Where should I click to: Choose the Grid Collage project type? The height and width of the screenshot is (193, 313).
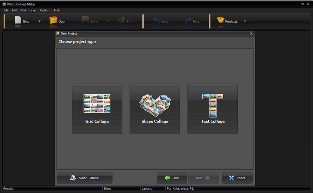(97, 109)
